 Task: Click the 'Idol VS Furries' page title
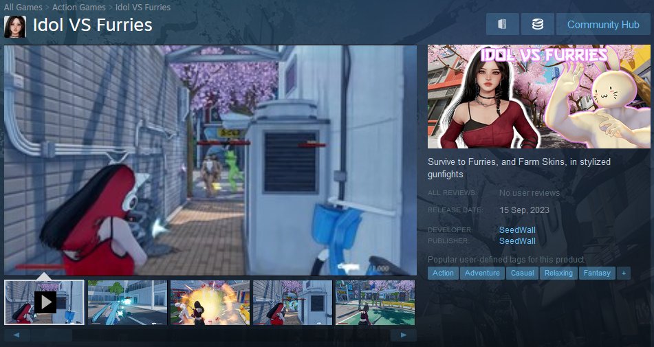click(x=92, y=25)
